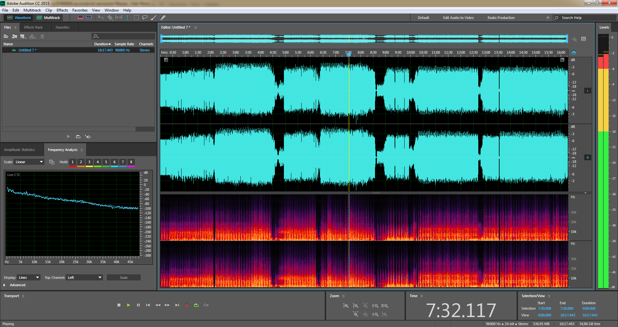The image size is (618, 327).
Task: Open the Top Channel Left dropdown
Action: pyautogui.click(x=85, y=278)
